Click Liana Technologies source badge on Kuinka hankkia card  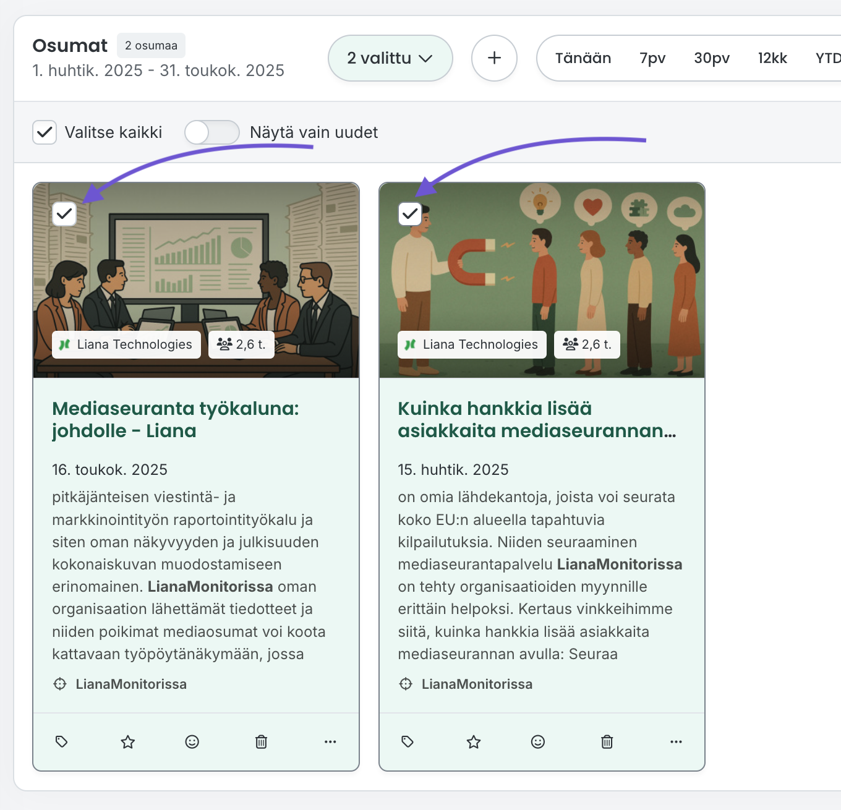click(472, 344)
